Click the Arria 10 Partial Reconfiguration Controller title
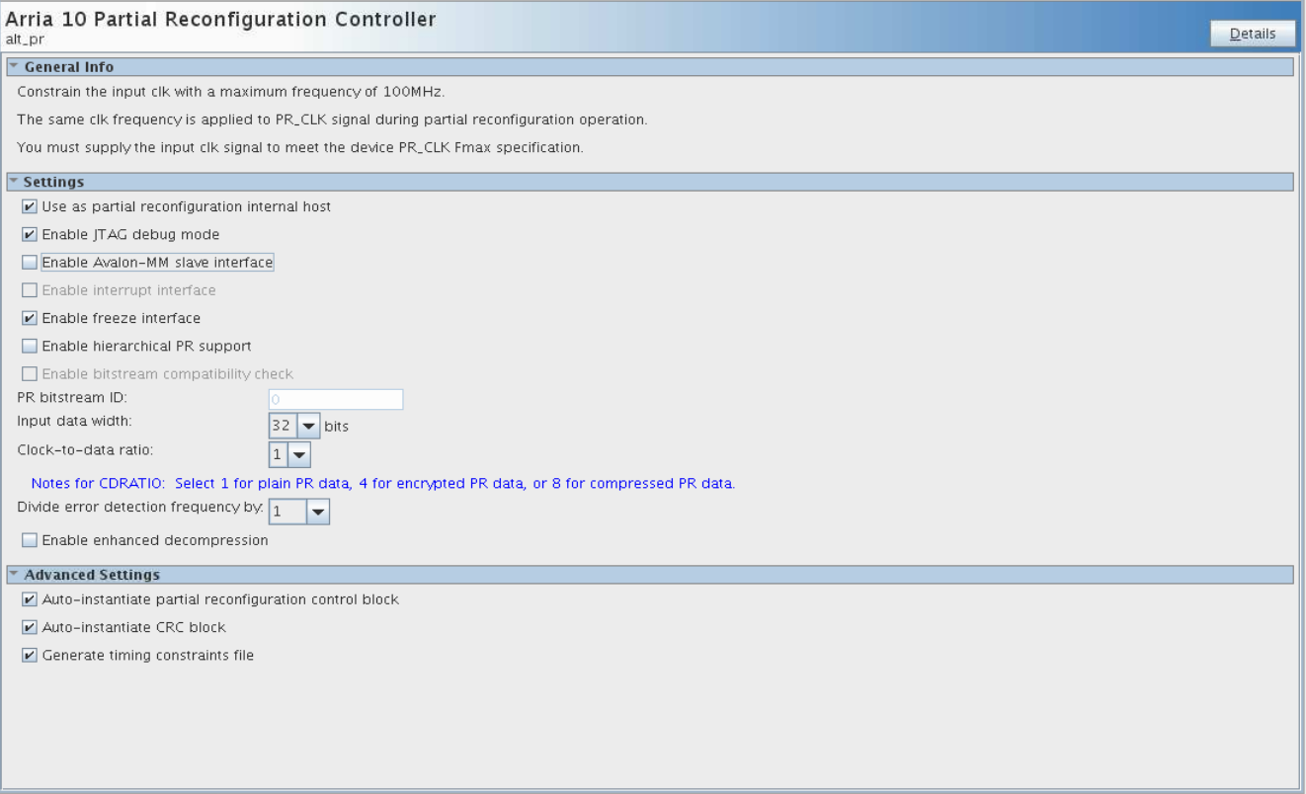1306x794 pixels. (x=221, y=19)
